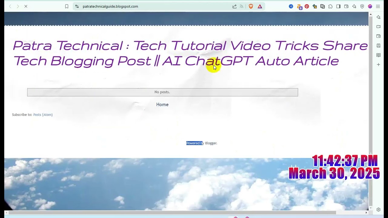Bookmark this page using the bookmark icon
Image resolution: width=388 pixels, height=218 pixels.
tap(67, 6)
